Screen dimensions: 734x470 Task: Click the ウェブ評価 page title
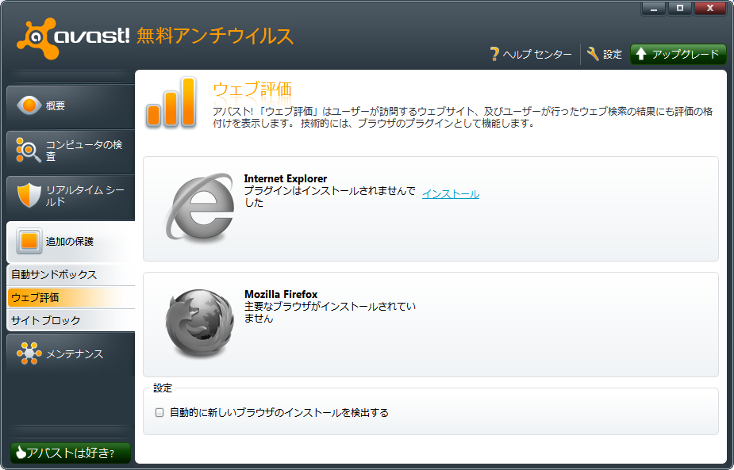click(x=252, y=90)
